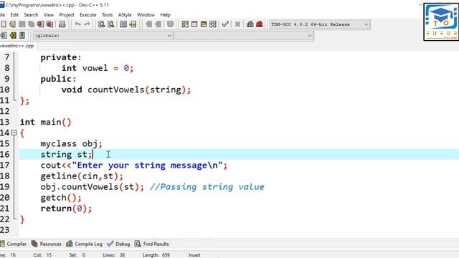Click the red delete profiling information icon

260,24
